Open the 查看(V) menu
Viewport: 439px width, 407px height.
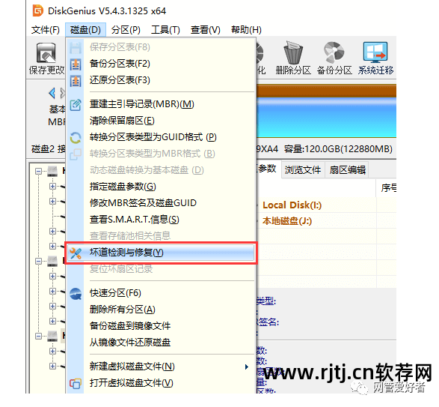[206, 30]
